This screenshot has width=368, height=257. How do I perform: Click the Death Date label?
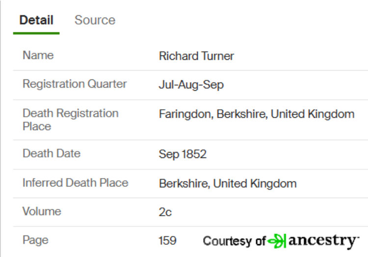pos(52,154)
